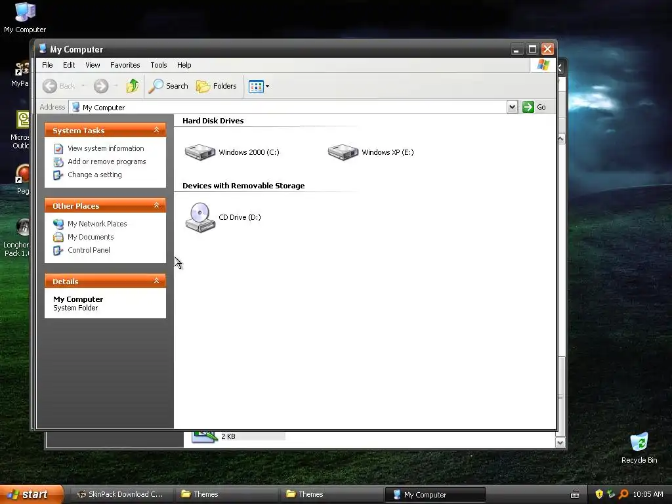Click the My Computer desktop icon
This screenshot has width=672, height=504.
point(25,18)
